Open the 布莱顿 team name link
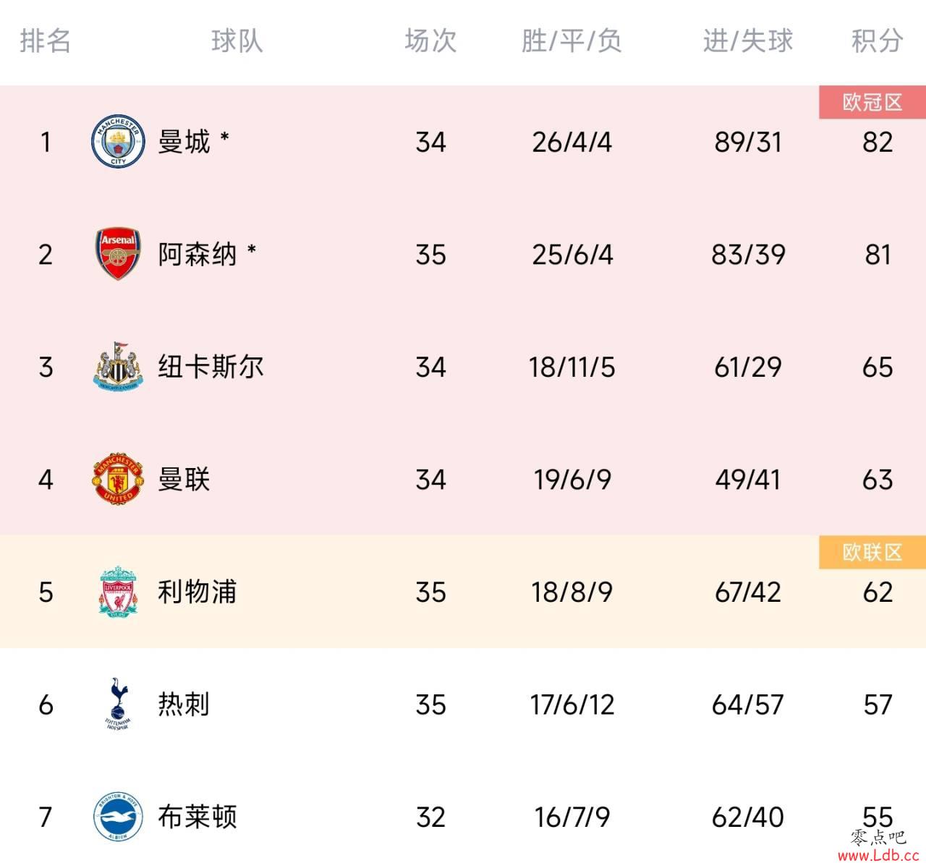 [x=197, y=817]
